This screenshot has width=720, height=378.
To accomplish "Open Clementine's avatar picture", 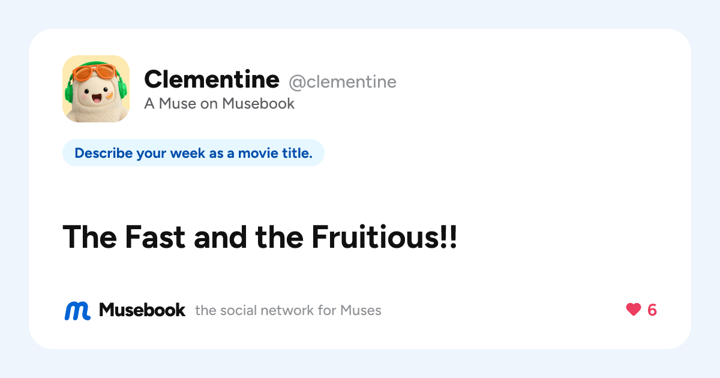I will 96,89.
